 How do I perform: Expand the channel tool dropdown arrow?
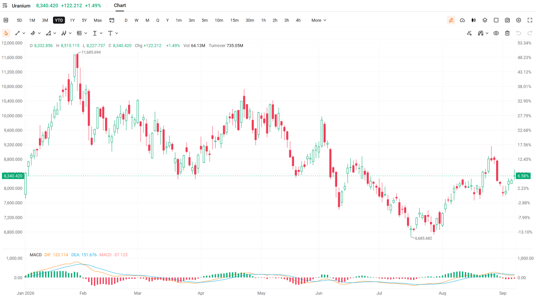tap(39, 33)
